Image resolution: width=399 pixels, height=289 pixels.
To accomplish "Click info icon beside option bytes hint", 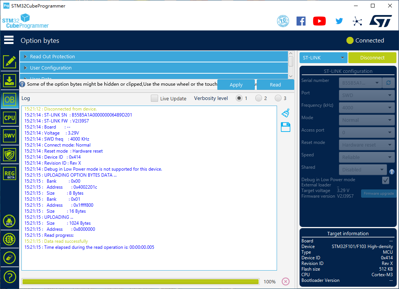I will 23,84.
